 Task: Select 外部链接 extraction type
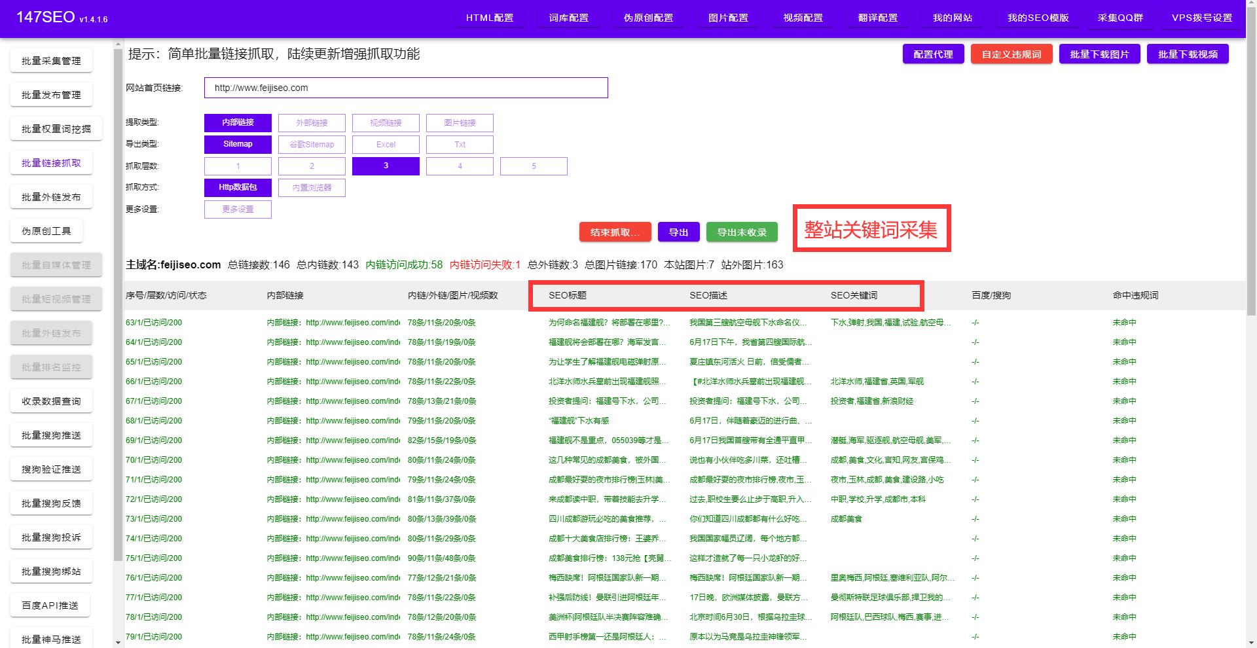(312, 123)
